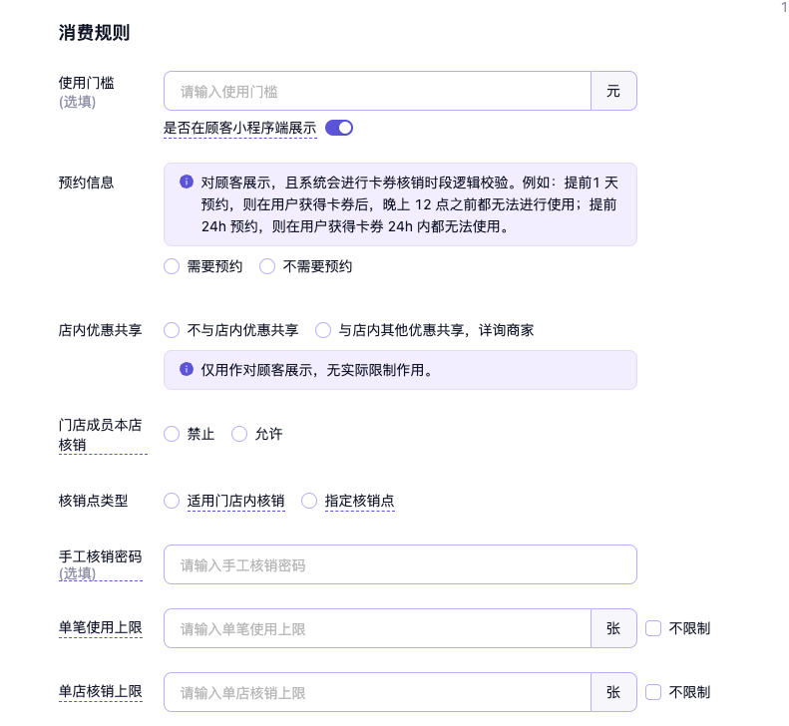Click the info icon in the 预约信息 notice
Screen dimensions: 789x726
click(x=187, y=181)
